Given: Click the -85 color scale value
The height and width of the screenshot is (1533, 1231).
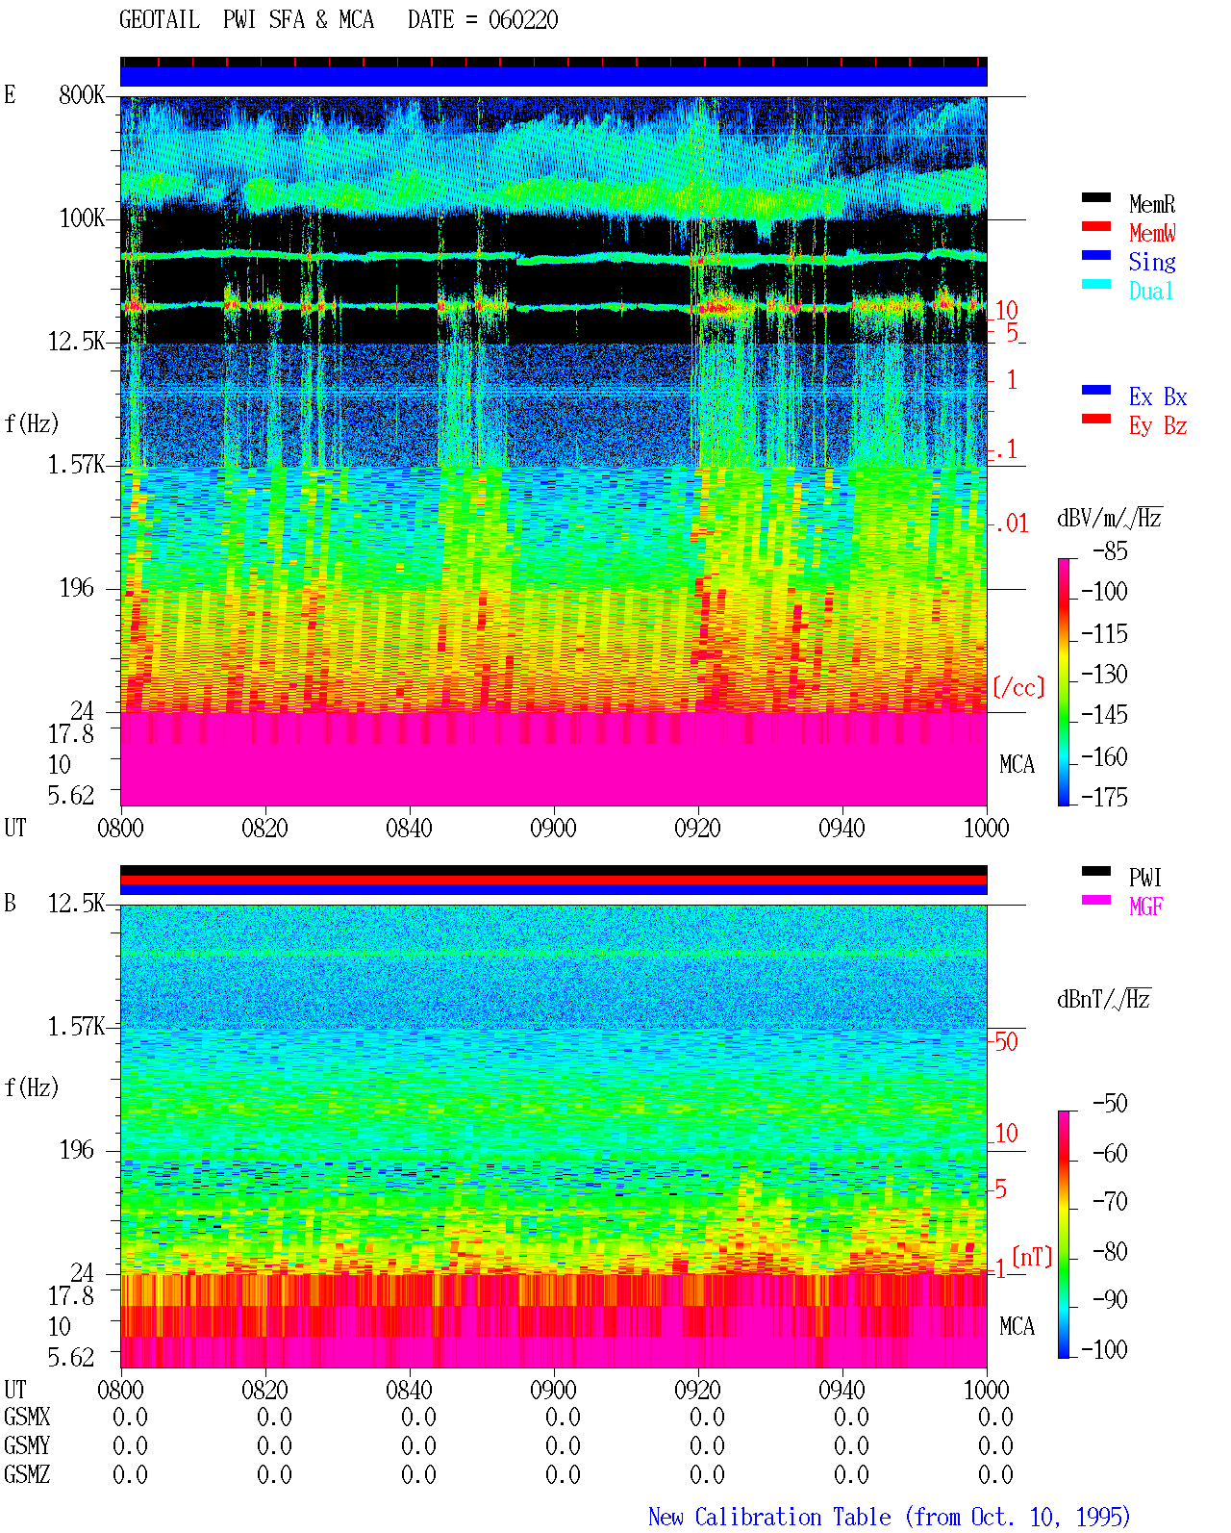Looking at the screenshot, I should (x=1110, y=551).
